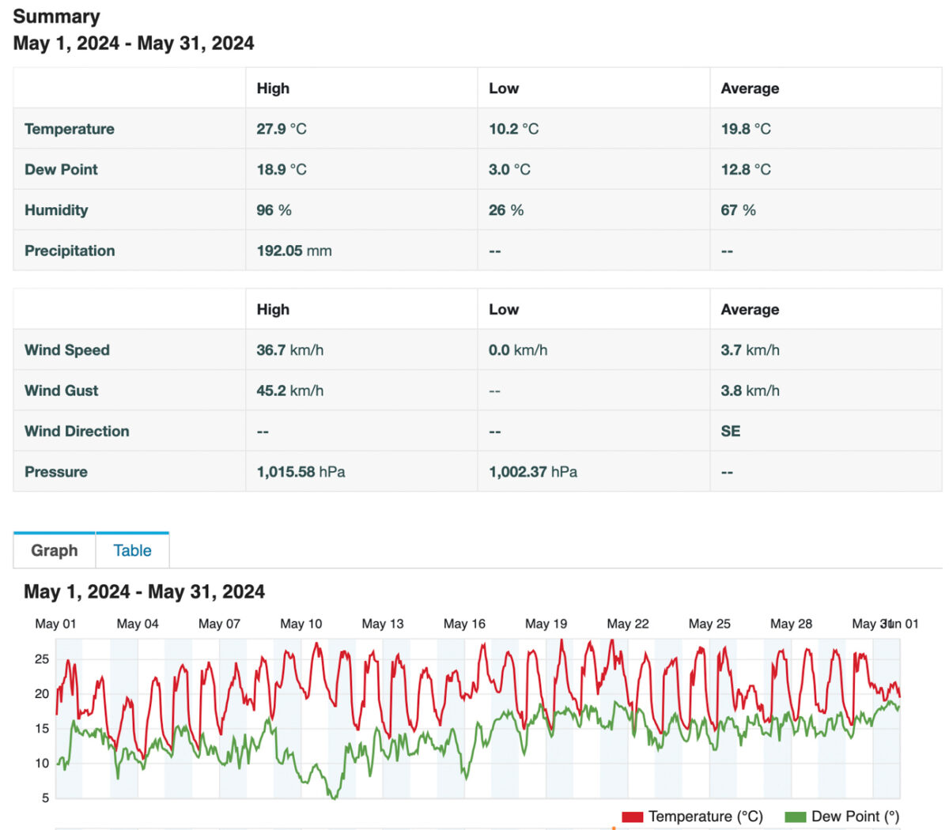Screen dimensions: 949x830
Task: Click the May 13 axis label
Action: click(383, 624)
